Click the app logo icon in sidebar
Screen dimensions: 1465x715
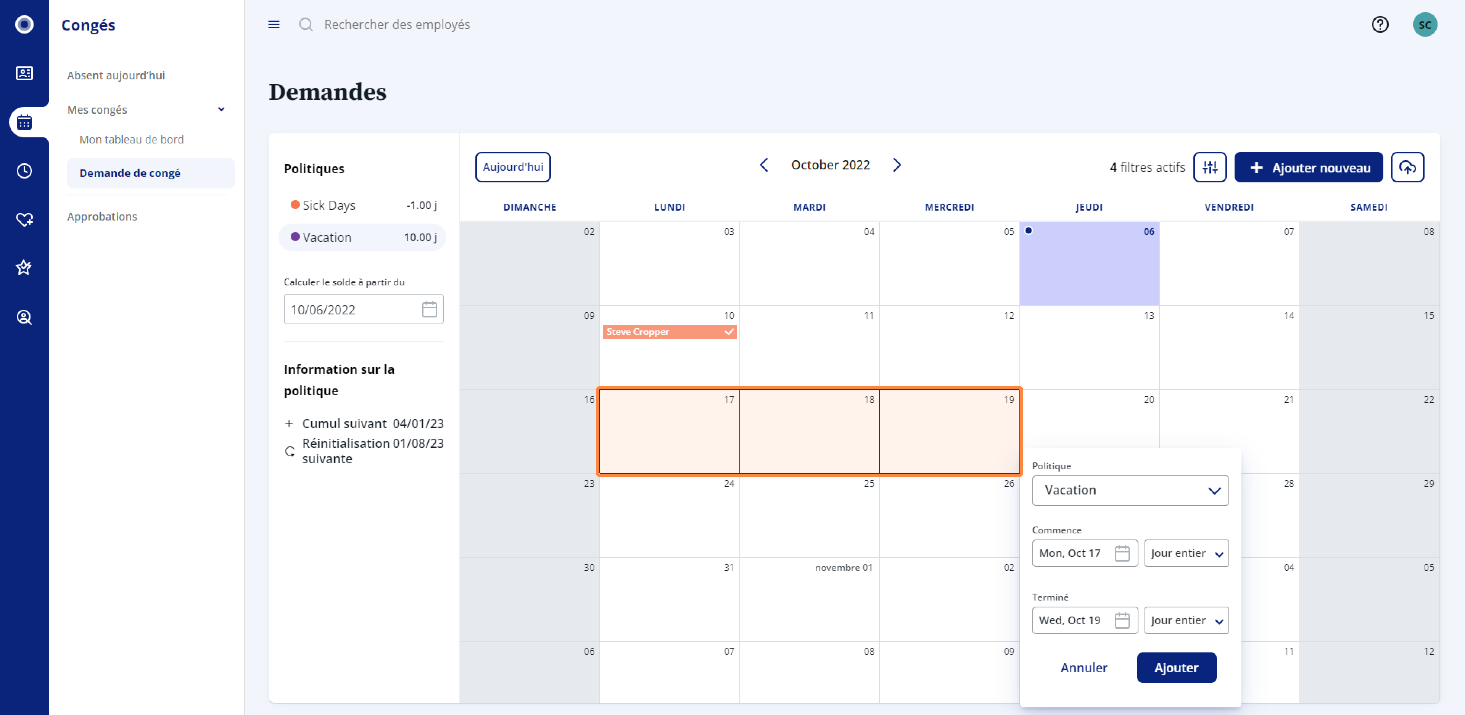[x=24, y=24]
